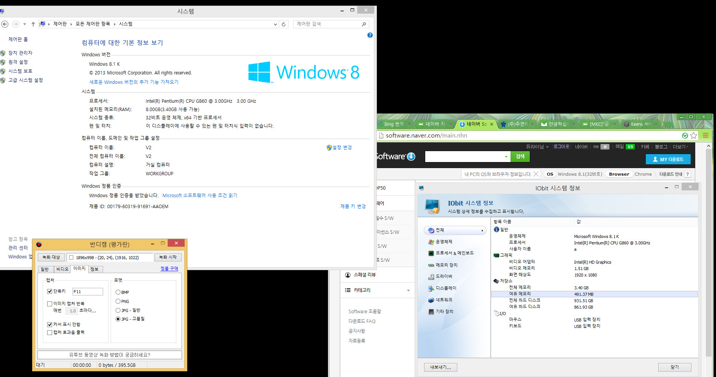
Task: Click the F11 hotkey input field
Action: [88, 292]
